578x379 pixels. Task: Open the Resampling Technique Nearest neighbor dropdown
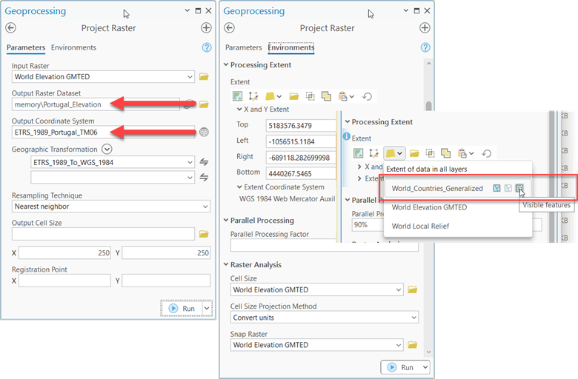(x=205, y=207)
